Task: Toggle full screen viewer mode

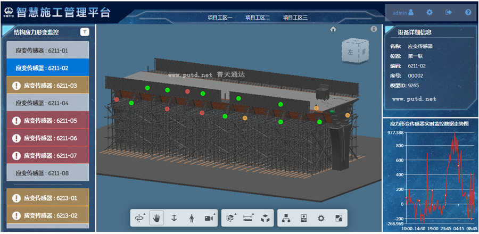Action: pos(338,218)
